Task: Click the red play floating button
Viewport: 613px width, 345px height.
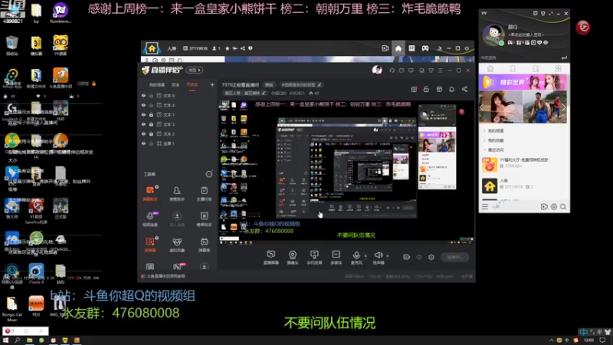Action: click(x=583, y=27)
